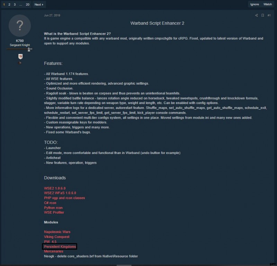Viewport: 277px width, 266px height.
Task: Download WSE2 1.0.6.0
Action: [x=55, y=188]
